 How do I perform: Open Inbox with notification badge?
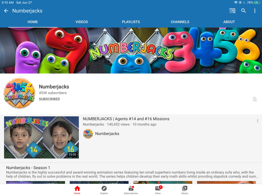point(158,190)
